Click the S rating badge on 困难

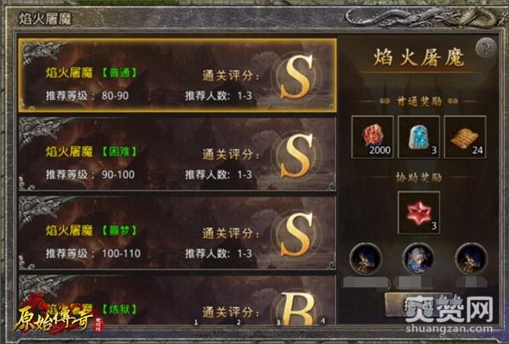click(296, 156)
